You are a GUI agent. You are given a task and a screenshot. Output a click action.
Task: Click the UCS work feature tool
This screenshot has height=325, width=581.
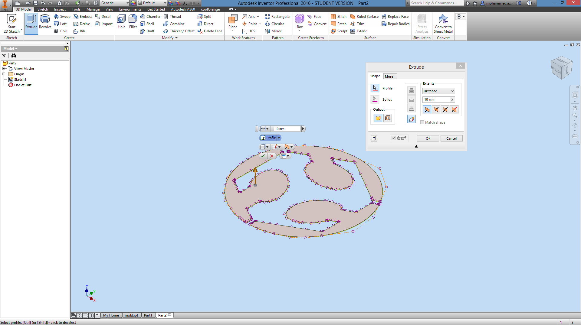(x=248, y=31)
